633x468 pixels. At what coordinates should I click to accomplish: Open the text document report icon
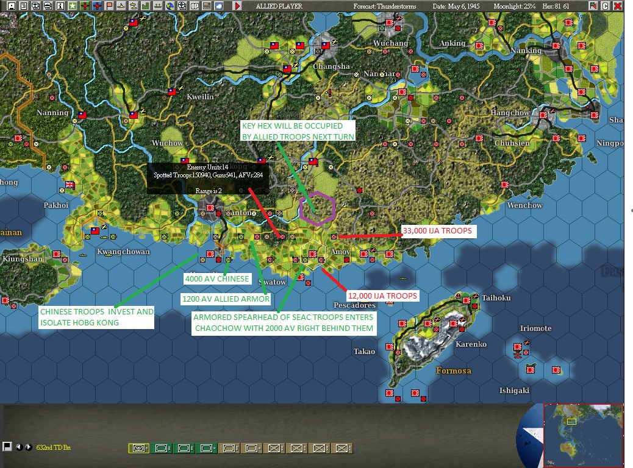pyautogui.click(x=24, y=5)
